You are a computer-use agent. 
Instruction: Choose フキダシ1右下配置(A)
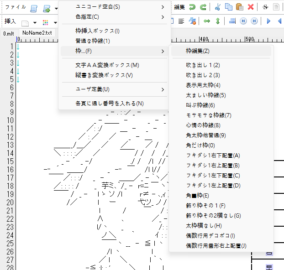point(221,156)
